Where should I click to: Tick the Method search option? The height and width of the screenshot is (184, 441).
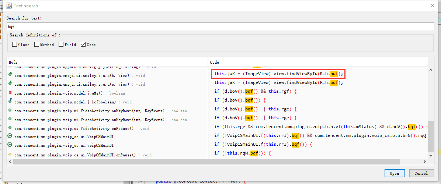coord(37,45)
